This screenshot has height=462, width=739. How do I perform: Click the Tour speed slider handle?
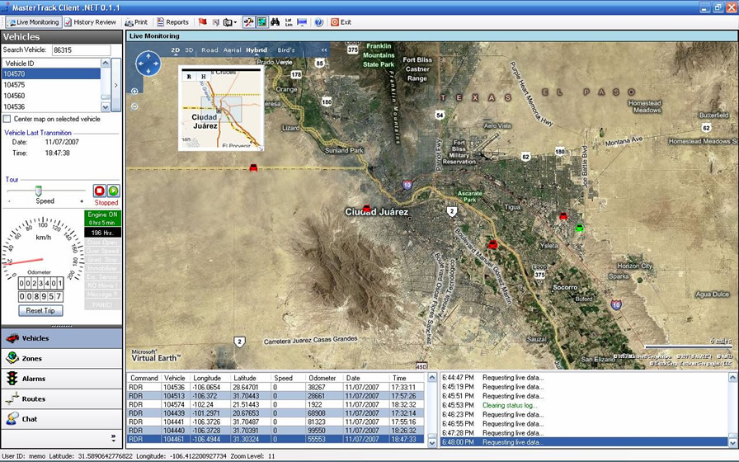[x=39, y=191]
